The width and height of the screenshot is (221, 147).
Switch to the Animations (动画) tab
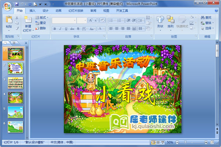click(58, 11)
